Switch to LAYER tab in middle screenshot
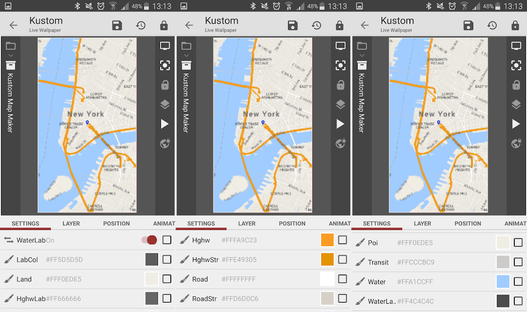Viewport: 527px width, 312px height. (247, 223)
